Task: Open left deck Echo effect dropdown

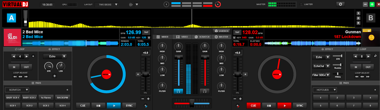Action: pyautogui.click(x=55, y=56)
